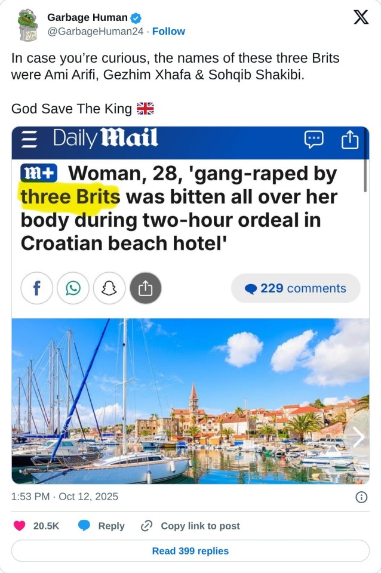This screenshot has height=573, width=381.
Task: Open the 229 comments pill
Action: click(x=296, y=288)
